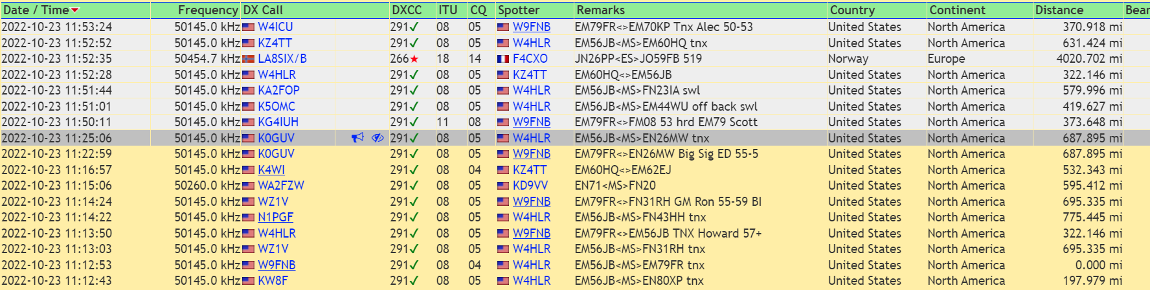Click the US flag beside spotter KD9VV
This screenshot has width=1150, height=290.
coord(503,186)
